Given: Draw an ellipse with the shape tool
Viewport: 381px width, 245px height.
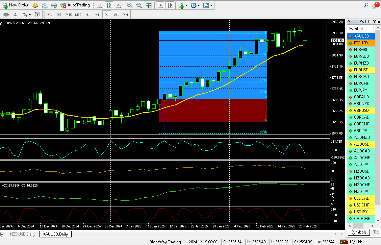Looking at the screenshot, I should 6,15.
